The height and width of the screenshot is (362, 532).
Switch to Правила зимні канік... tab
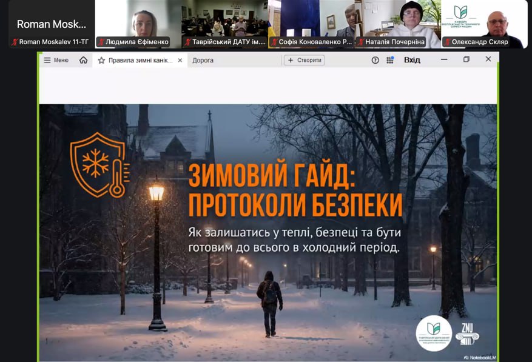coord(140,61)
